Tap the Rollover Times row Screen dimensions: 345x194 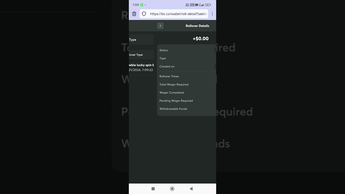click(187, 76)
